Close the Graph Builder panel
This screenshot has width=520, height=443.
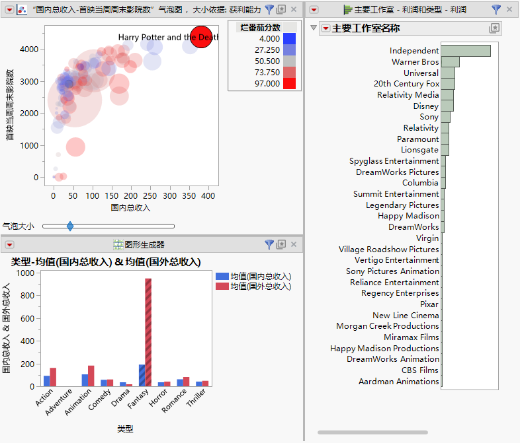tap(294, 244)
